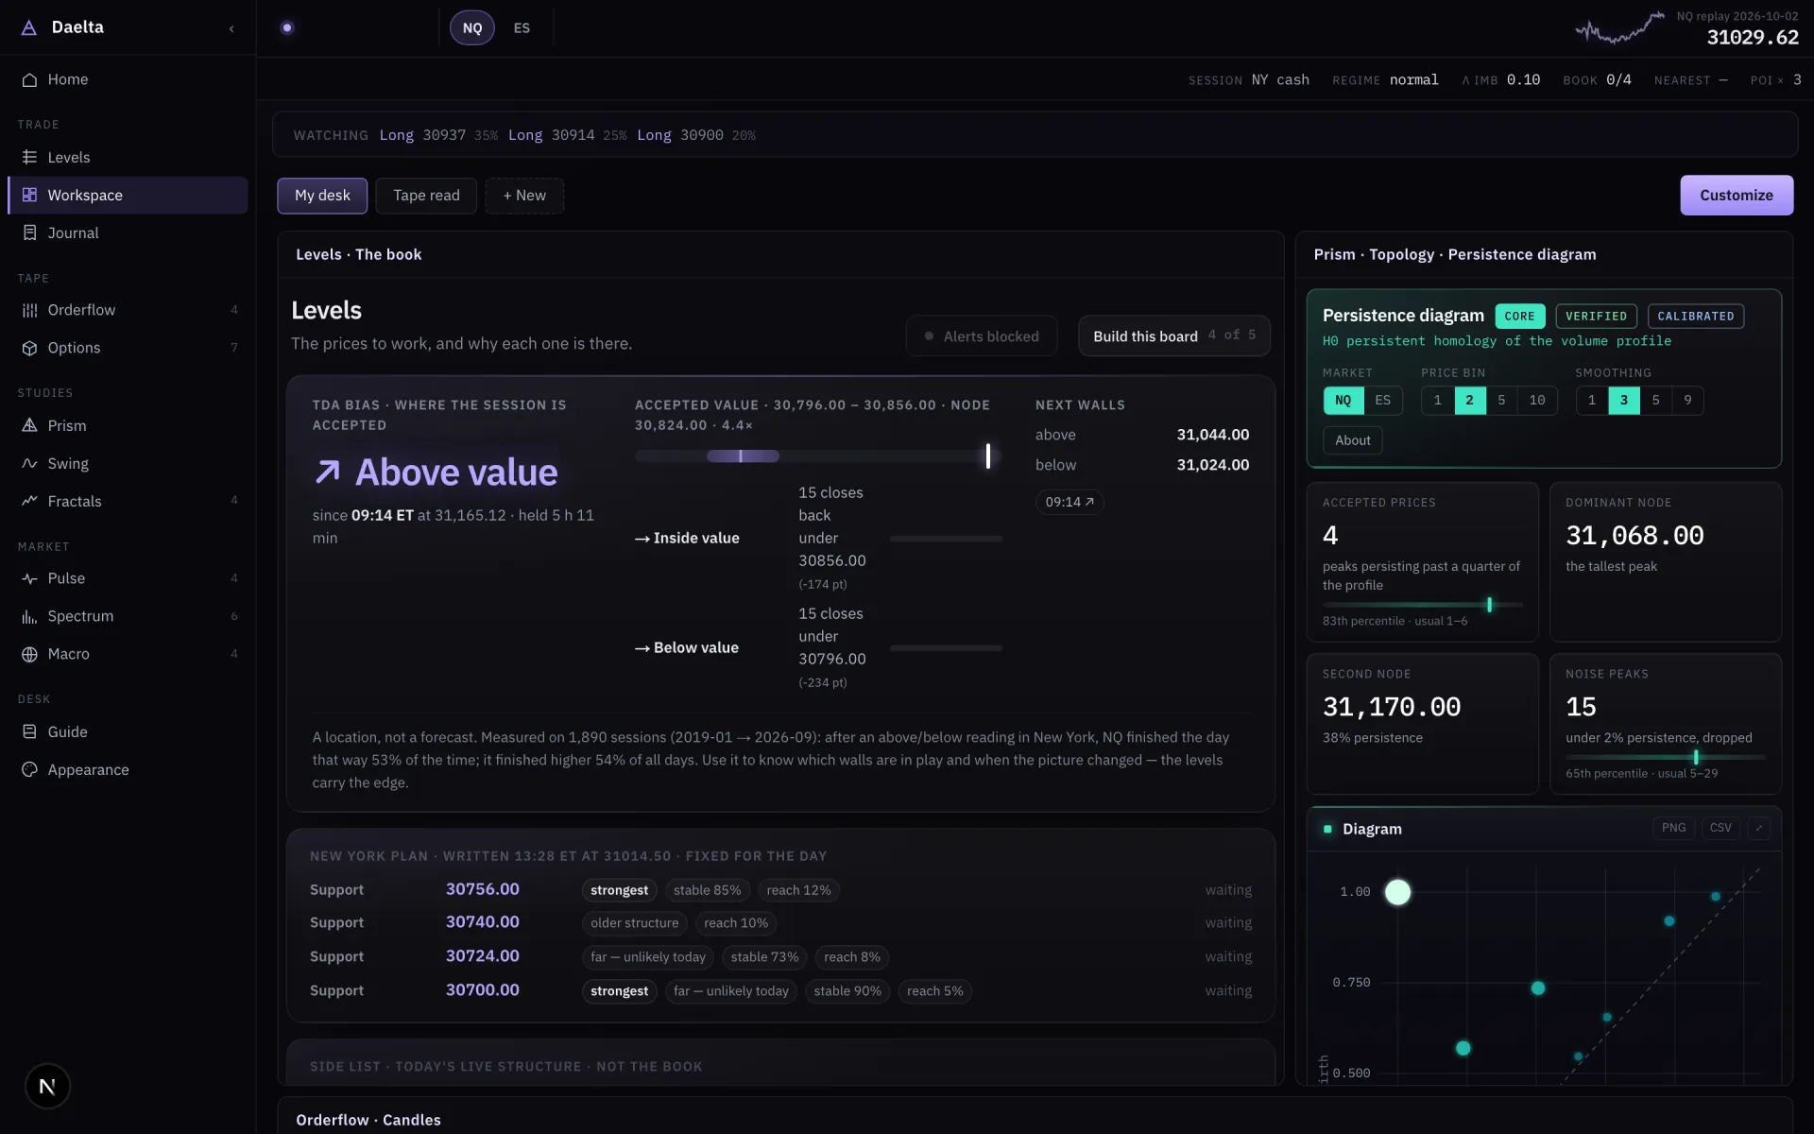This screenshot has height=1134, width=1814.
Task: Open the 09:14 timestamp link
Action: tap(1070, 502)
